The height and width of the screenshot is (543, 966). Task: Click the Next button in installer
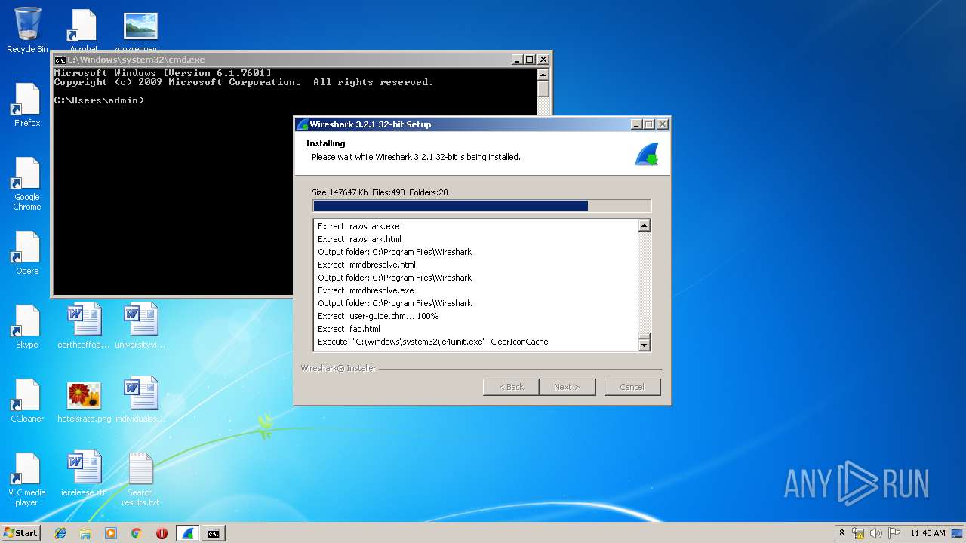click(x=567, y=387)
